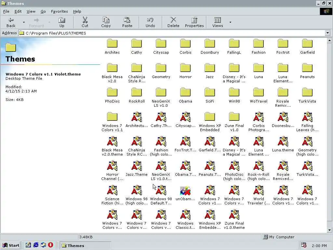
Task: Select the Windows 98 Default.T... theme file
Action: (x=161, y=195)
